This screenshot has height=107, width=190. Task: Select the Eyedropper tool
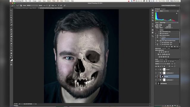11,23
